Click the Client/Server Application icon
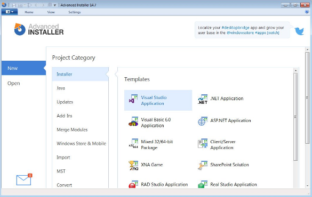312x197 pixels. coord(203,144)
